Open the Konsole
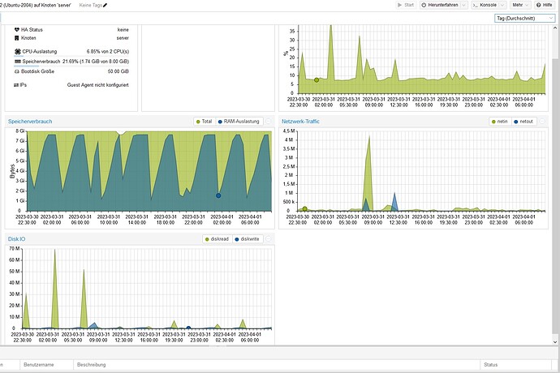Viewport: 560px width, 373px height. pos(485,5)
